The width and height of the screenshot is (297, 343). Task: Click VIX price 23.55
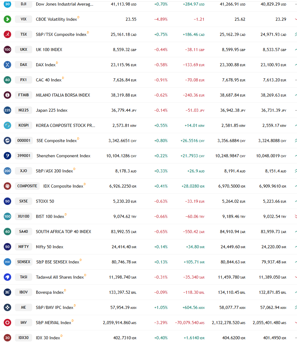[131, 19]
